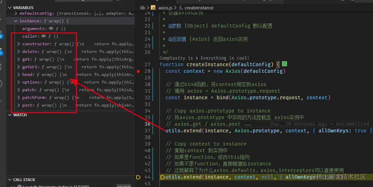Image resolution: width=373 pixels, height=187 pixels.
Task: Click the JS file icon in breadcrumb
Action: 153,8
